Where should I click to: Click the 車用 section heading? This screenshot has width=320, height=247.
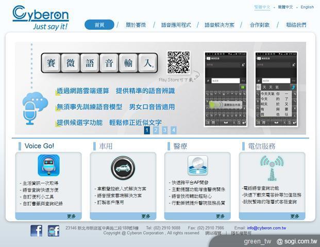pyautogui.click(x=106, y=146)
